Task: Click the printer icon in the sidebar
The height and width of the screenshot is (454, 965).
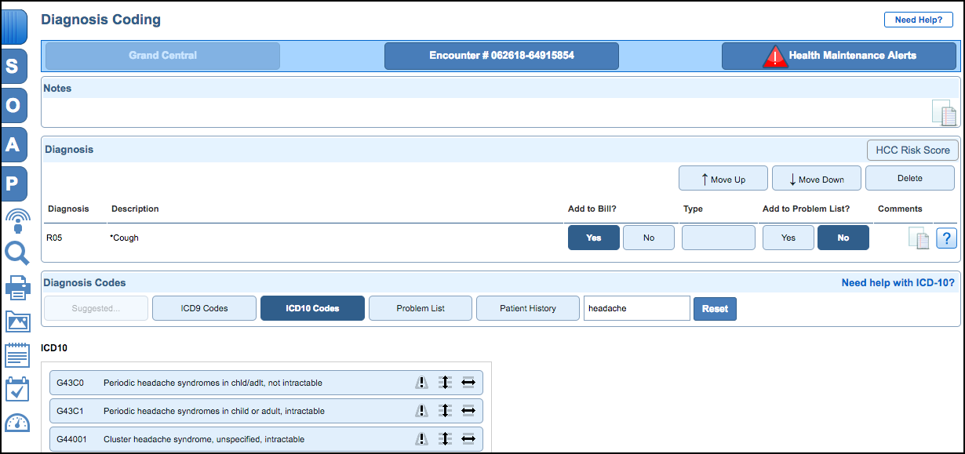Action: point(16,288)
